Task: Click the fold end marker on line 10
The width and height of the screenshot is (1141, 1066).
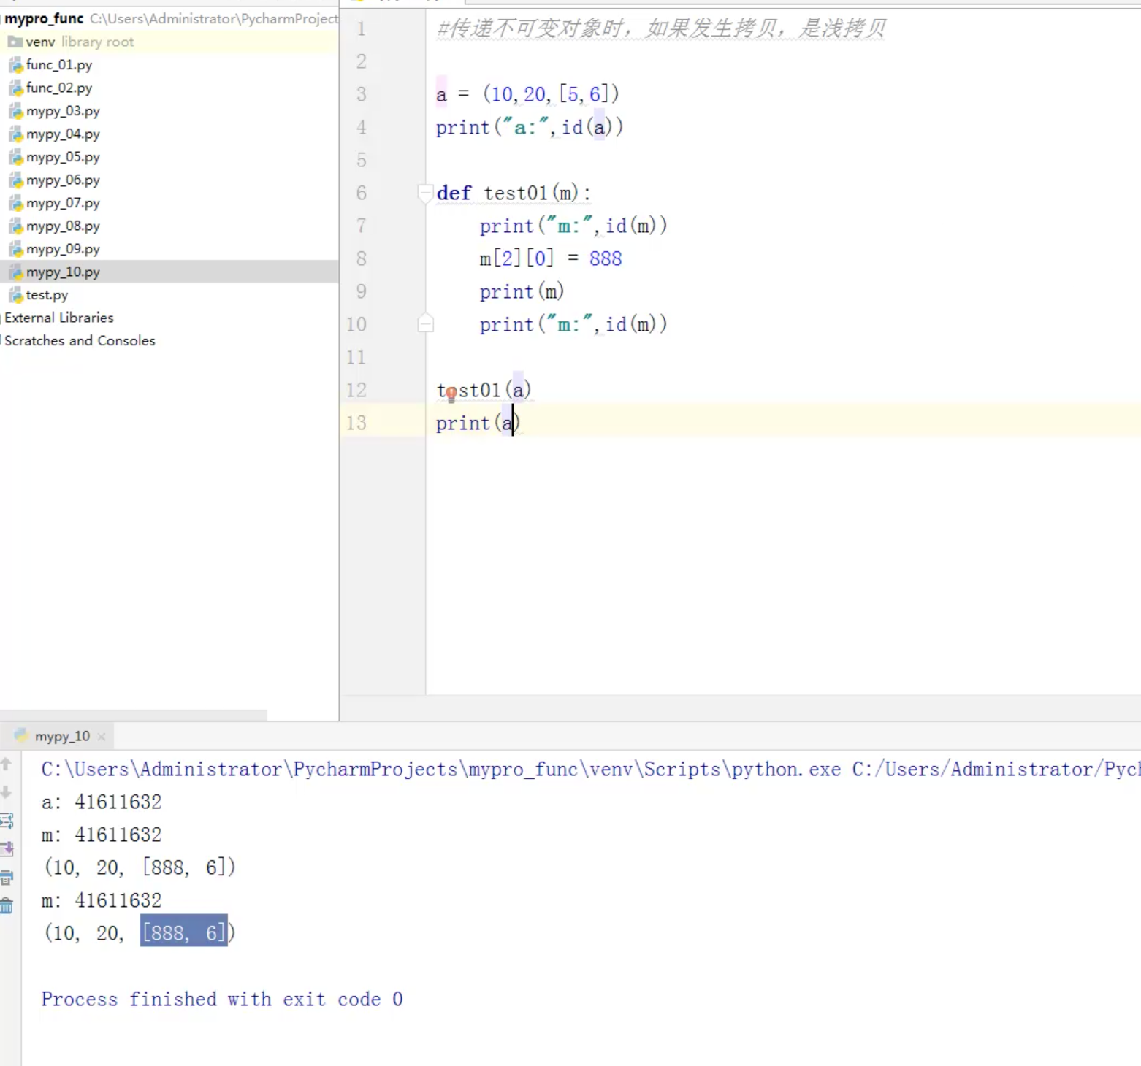Action: pos(425,323)
